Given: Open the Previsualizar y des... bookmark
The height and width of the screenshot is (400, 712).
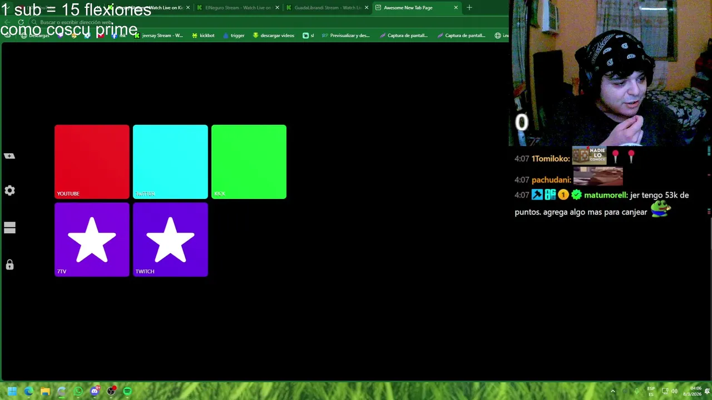Looking at the screenshot, I should (345, 36).
